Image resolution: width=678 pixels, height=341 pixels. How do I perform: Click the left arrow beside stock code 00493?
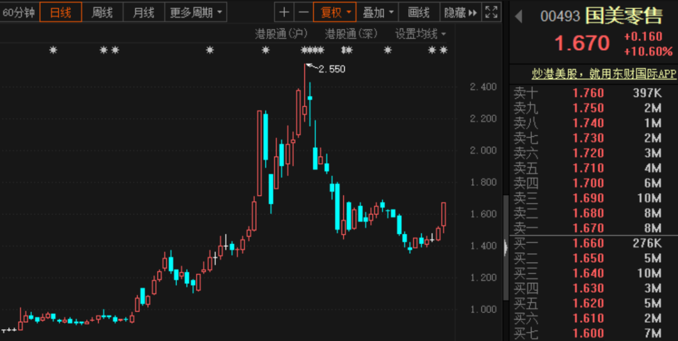coord(519,16)
